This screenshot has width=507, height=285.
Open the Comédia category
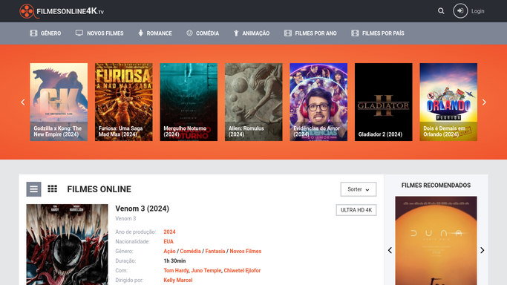(207, 33)
